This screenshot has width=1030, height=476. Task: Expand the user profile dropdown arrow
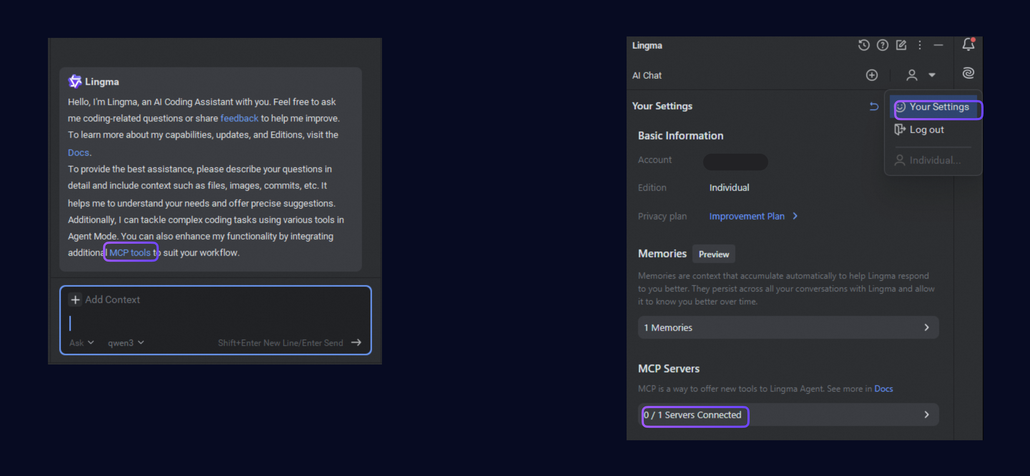click(x=932, y=75)
